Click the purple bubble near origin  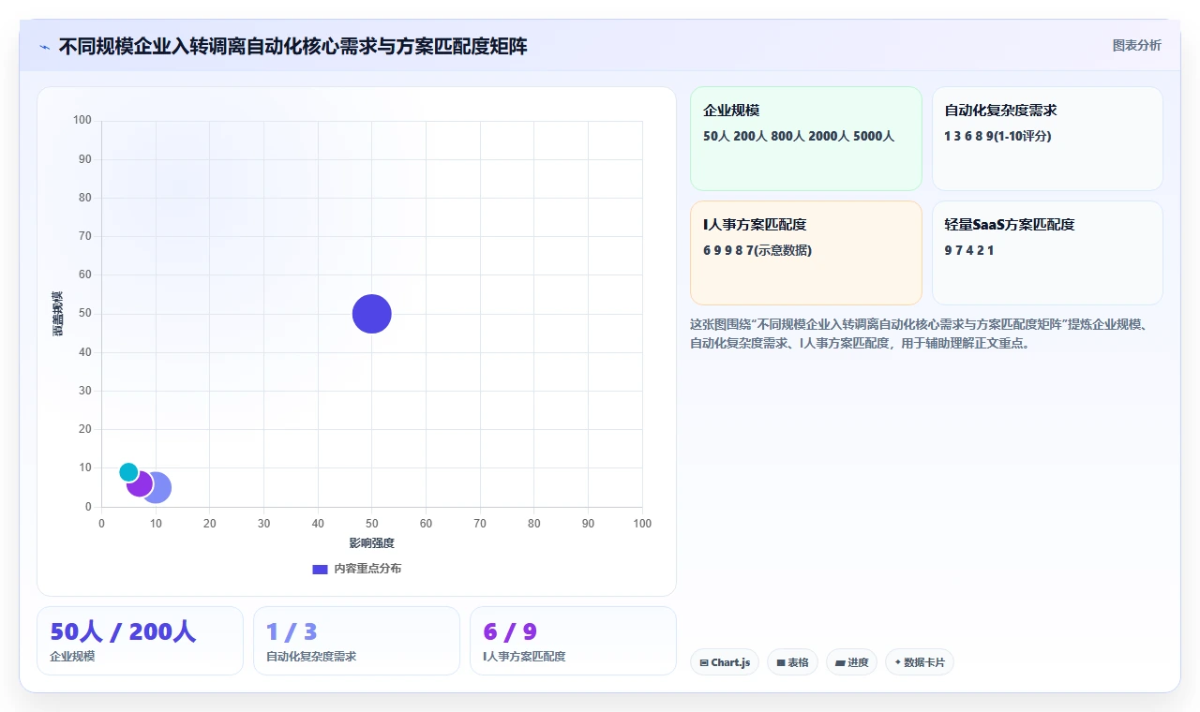coord(140,483)
